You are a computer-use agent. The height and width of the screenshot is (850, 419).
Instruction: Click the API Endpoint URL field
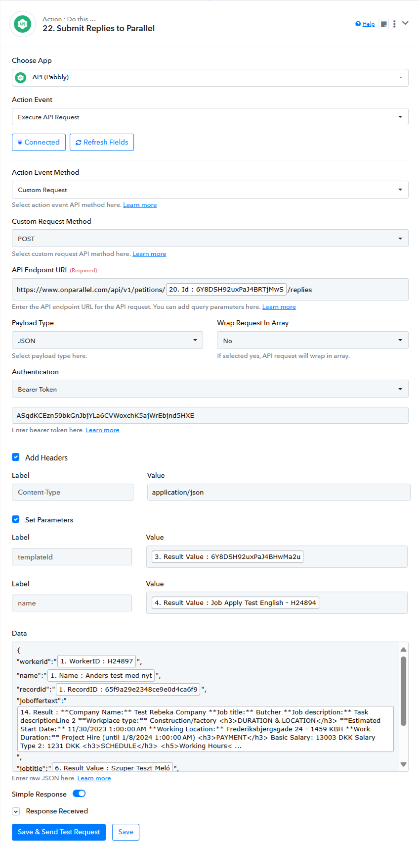click(x=210, y=289)
